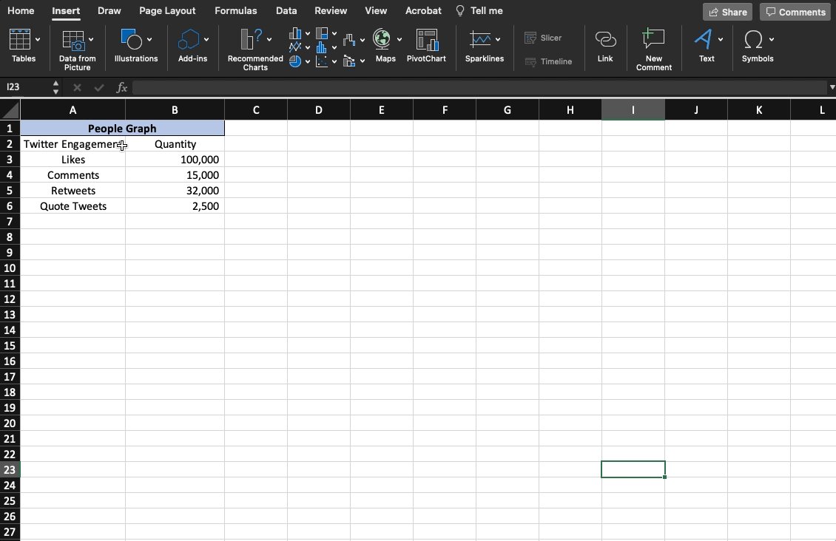Image resolution: width=836 pixels, height=541 pixels.
Task: Select the Quantity header cell
Action: [x=175, y=144]
